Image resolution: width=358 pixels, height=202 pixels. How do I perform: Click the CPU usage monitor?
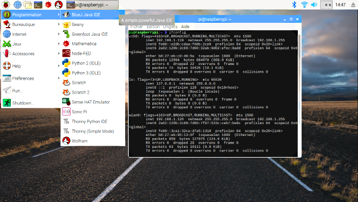326,5
